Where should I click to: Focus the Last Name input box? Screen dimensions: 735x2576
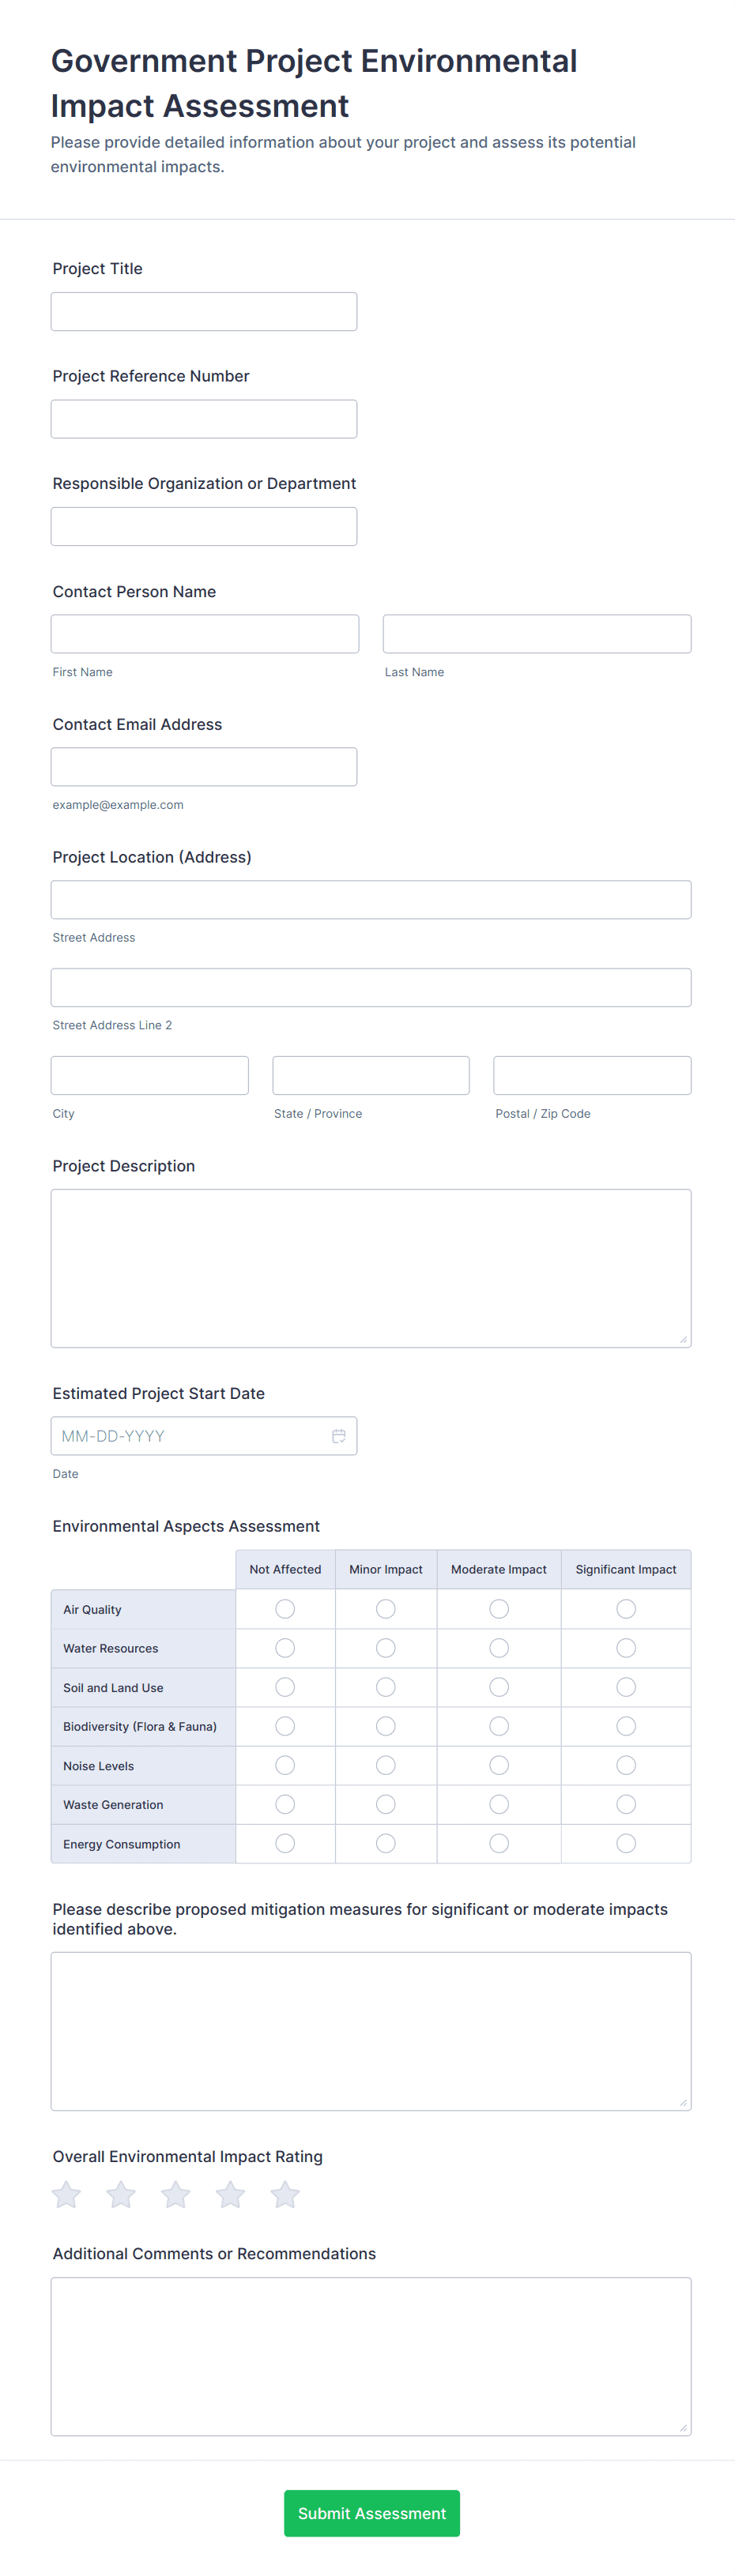point(536,634)
